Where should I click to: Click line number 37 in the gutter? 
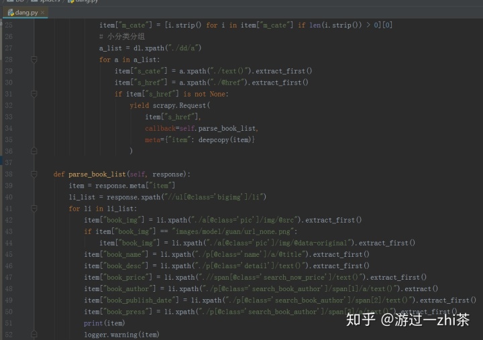coord(9,162)
